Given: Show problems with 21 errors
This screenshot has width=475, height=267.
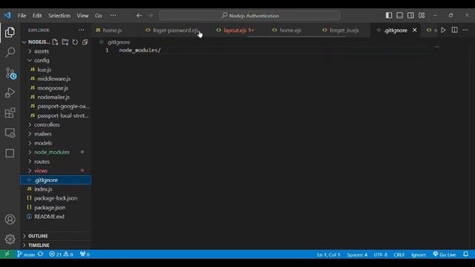Looking at the screenshot, I should tap(61, 254).
